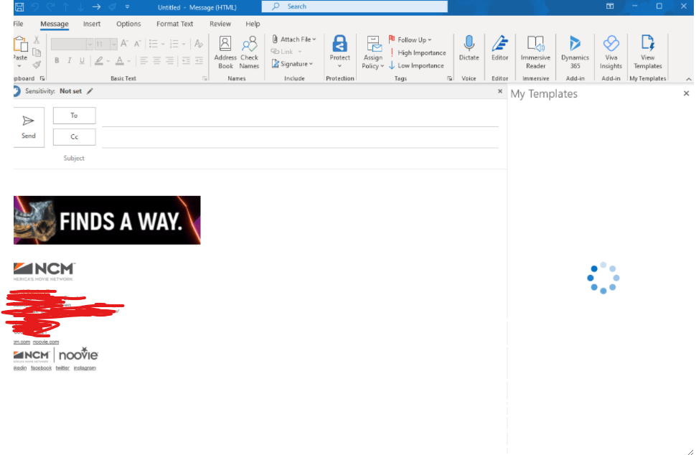Mark message as High Importance
This screenshot has width=696, height=455.
(418, 52)
